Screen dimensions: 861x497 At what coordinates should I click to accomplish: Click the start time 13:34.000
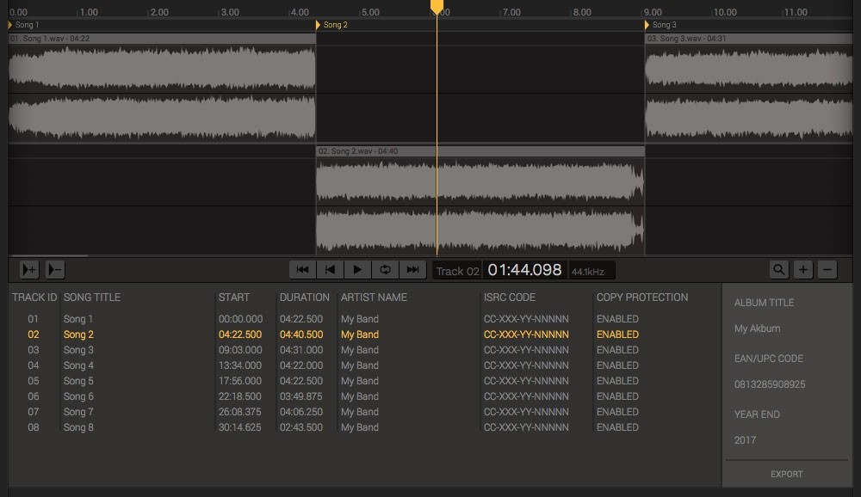point(240,365)
